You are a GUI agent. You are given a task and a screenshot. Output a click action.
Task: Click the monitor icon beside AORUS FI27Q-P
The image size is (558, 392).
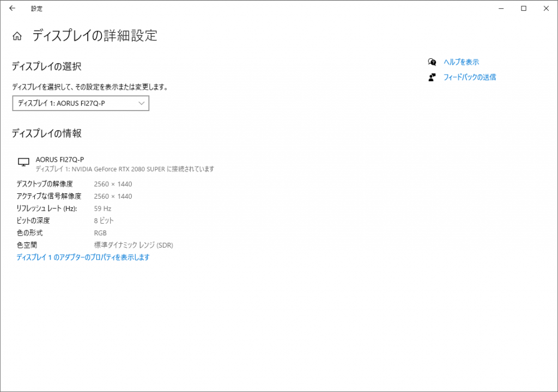(23, 162)
